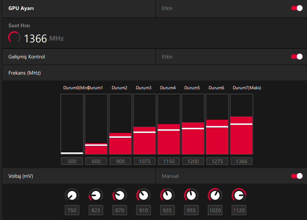Select the 1200 MHz frequency field
The image size is (307, 220).
193,161
